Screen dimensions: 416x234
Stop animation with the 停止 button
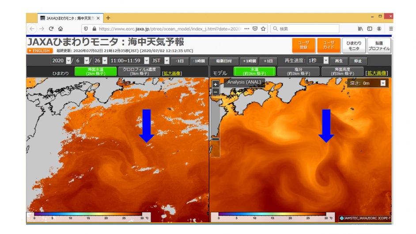(358, 61)
